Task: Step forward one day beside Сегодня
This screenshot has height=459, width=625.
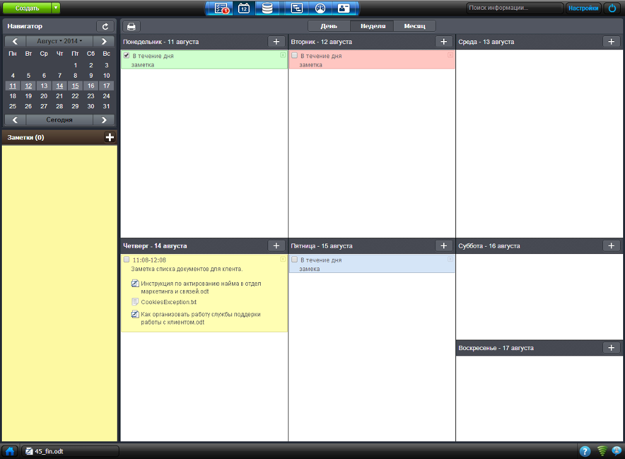Action: point(103,119)
